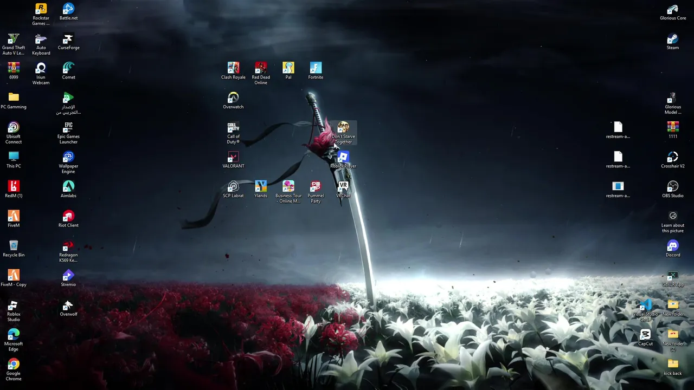This screenshot has height=390, width=694.
Task: Open the Wallpaper Engine shortcut
Action: (x=68, y=162)
